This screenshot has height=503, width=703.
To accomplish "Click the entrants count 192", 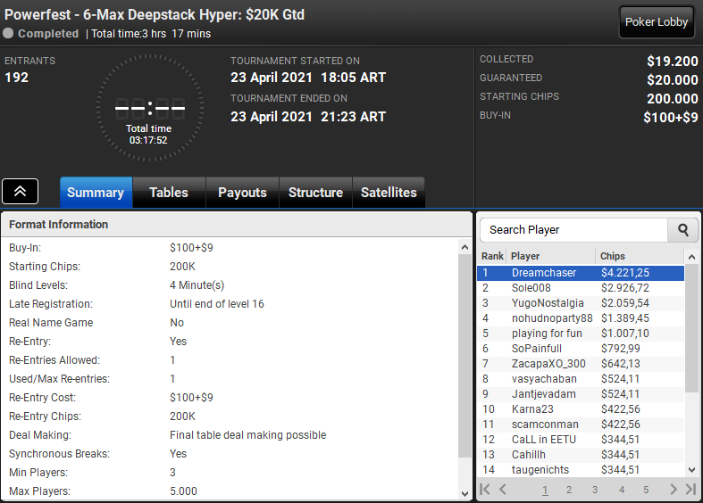I will click(x=17, y=78).
